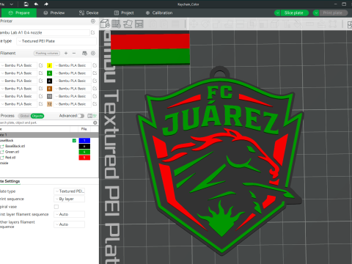352x264 pixels.
Task: Click the Move tool in top toolbar
Action: click(x=194, y=23)
